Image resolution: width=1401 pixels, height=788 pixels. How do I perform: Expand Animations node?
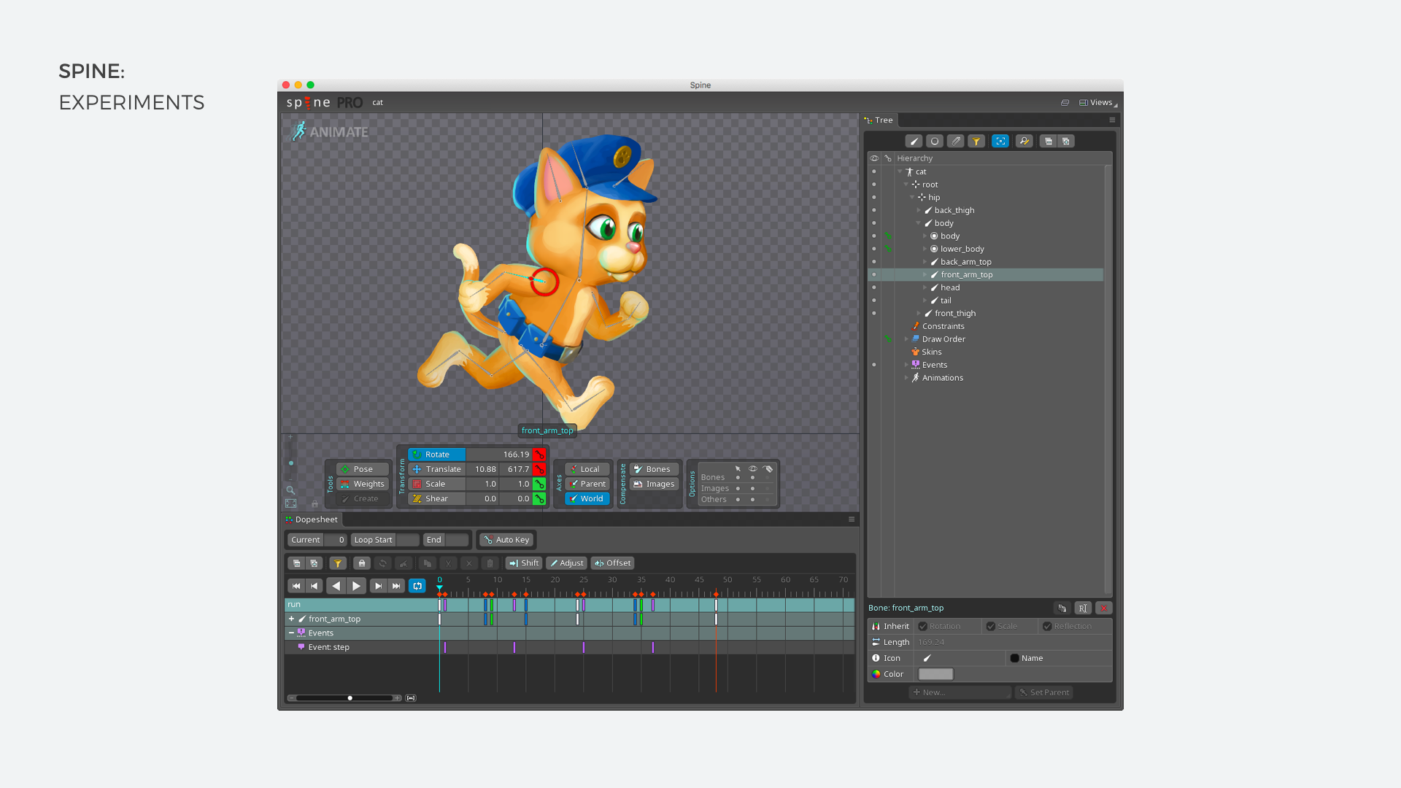click(x=907, y=378)
